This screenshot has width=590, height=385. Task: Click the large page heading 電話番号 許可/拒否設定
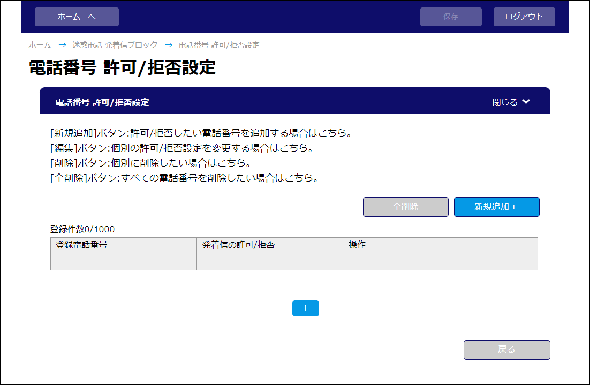click(x=122, y=68)
